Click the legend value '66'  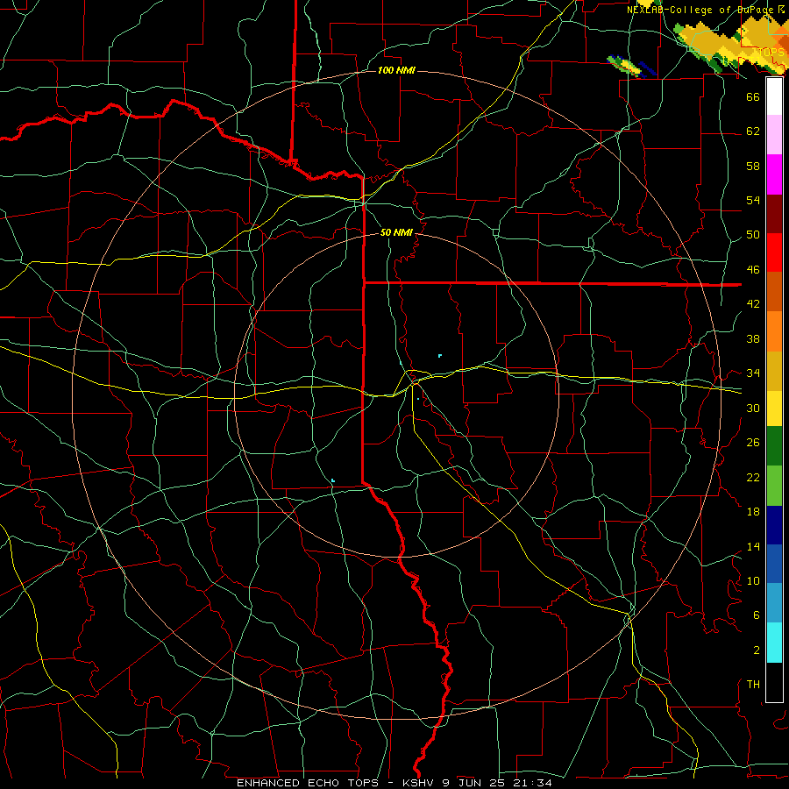click(x=753, y=96)
